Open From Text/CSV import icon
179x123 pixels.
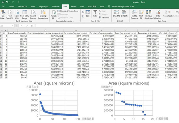coord(10,12)
